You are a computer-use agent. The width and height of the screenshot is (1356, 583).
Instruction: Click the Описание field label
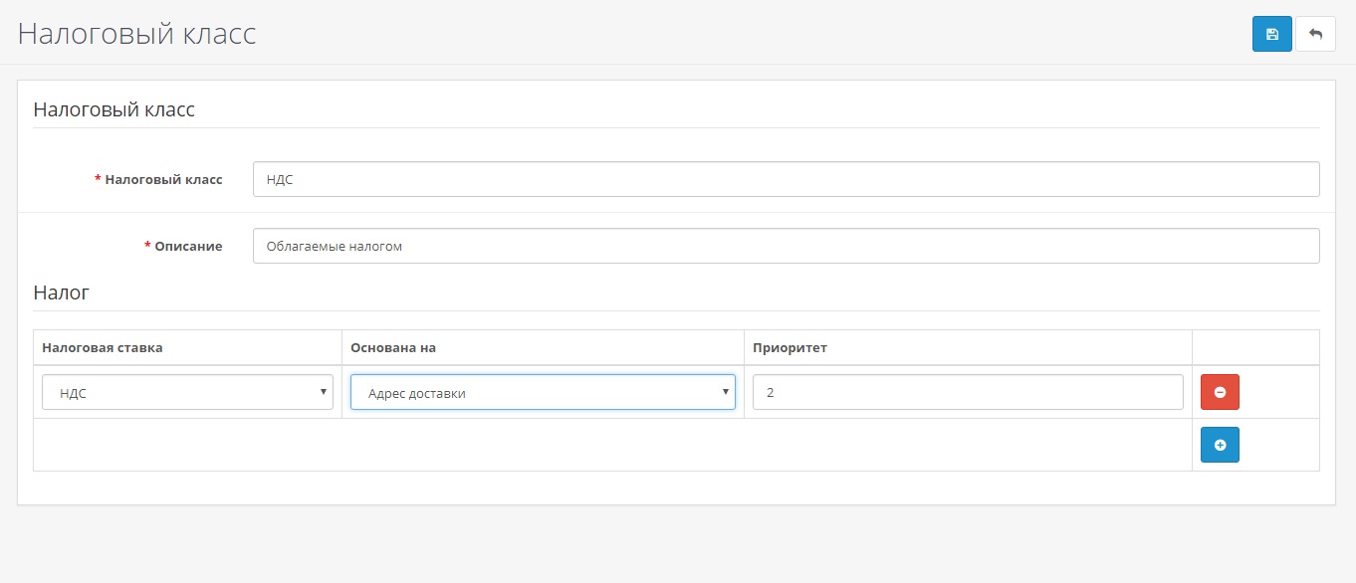188,246
